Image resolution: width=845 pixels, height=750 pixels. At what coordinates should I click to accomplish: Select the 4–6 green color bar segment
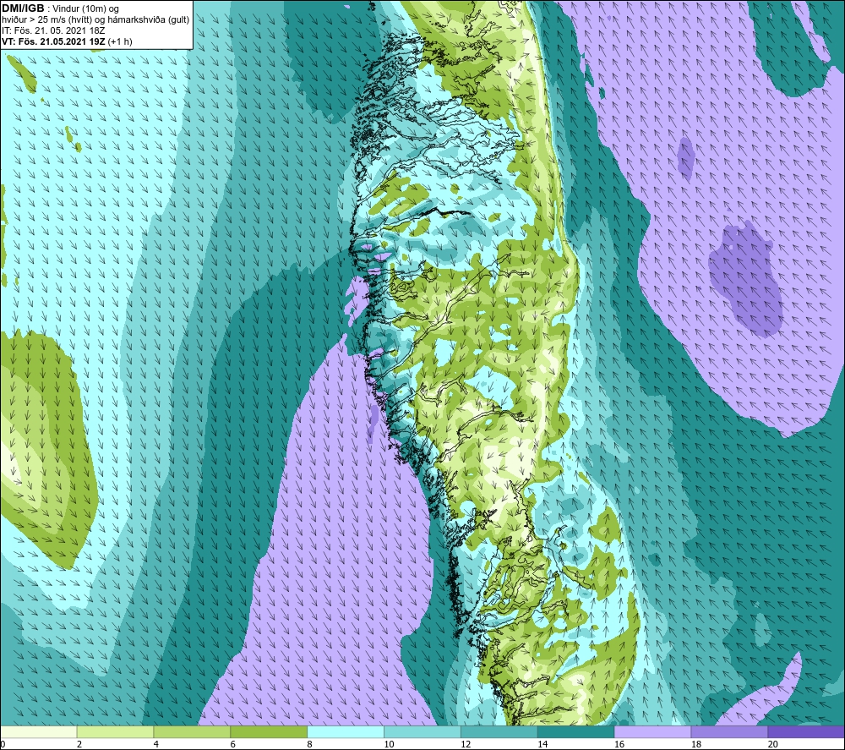192,731
